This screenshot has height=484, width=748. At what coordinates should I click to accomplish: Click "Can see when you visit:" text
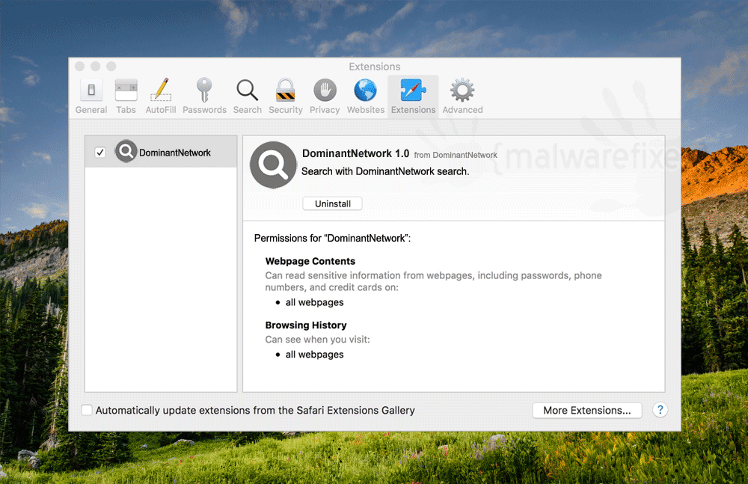coord(317,340)
